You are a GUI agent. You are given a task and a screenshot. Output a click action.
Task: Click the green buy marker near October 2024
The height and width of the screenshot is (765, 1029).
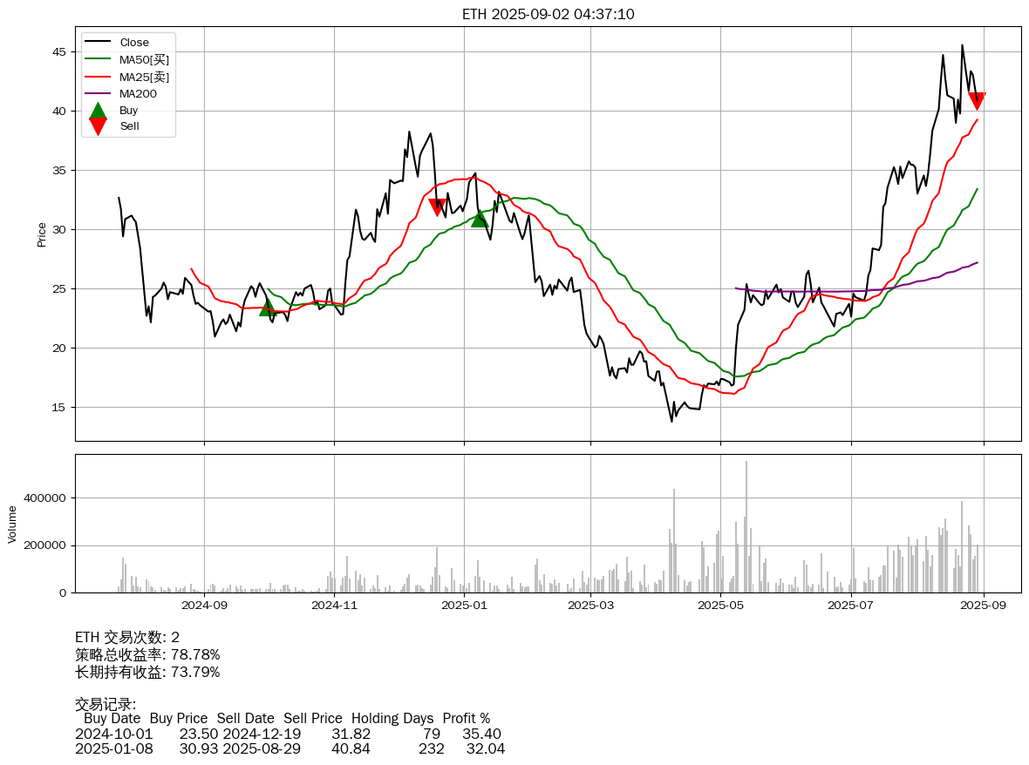tap(268, 307)
